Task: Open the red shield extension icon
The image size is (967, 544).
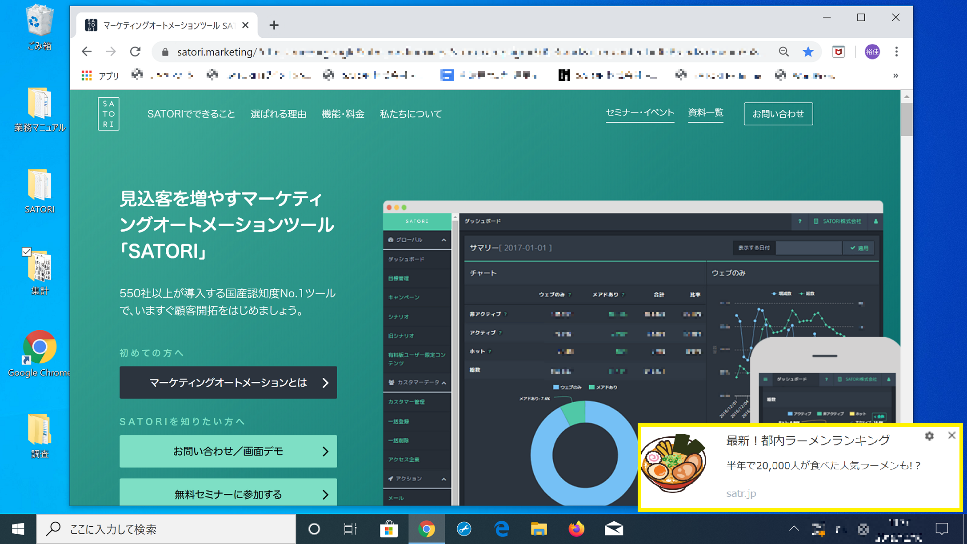Action: 839,52
